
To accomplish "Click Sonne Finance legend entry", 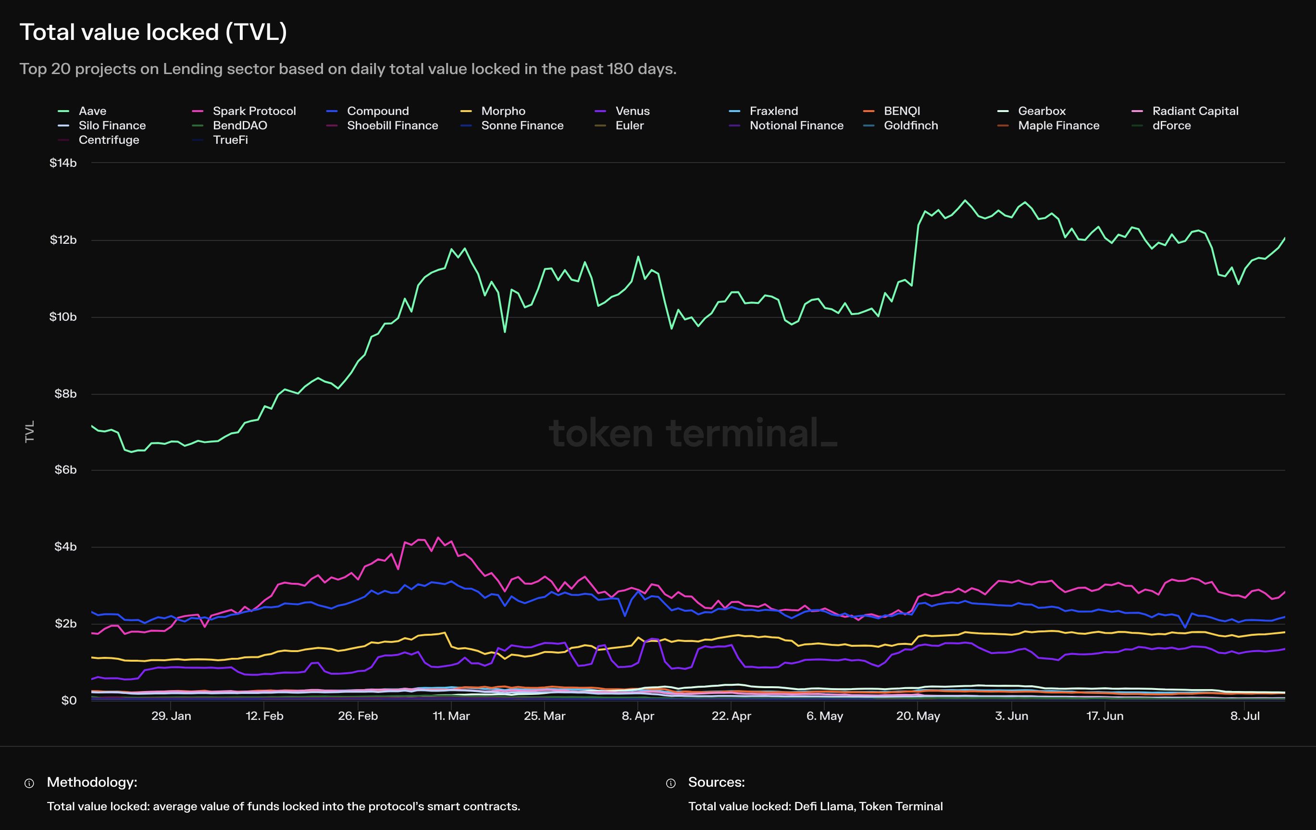I will [x=521, y=126].
